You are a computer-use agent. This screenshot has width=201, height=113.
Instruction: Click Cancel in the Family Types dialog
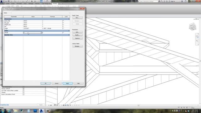pyautogui.click(x=57, y=83)
